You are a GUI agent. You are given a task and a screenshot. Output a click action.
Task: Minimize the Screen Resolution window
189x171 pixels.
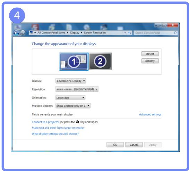(x=158, y=25)
